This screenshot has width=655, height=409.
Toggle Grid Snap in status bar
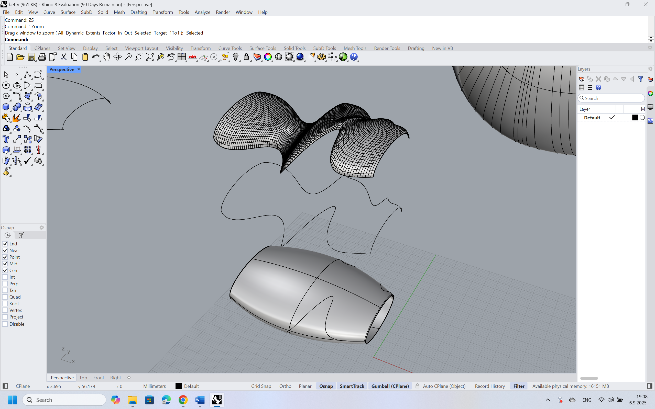(261, 386)
